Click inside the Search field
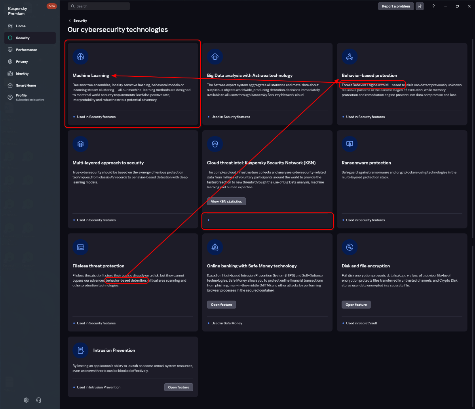This screenshot has width=475, height=409. click(x=99, y=6)
